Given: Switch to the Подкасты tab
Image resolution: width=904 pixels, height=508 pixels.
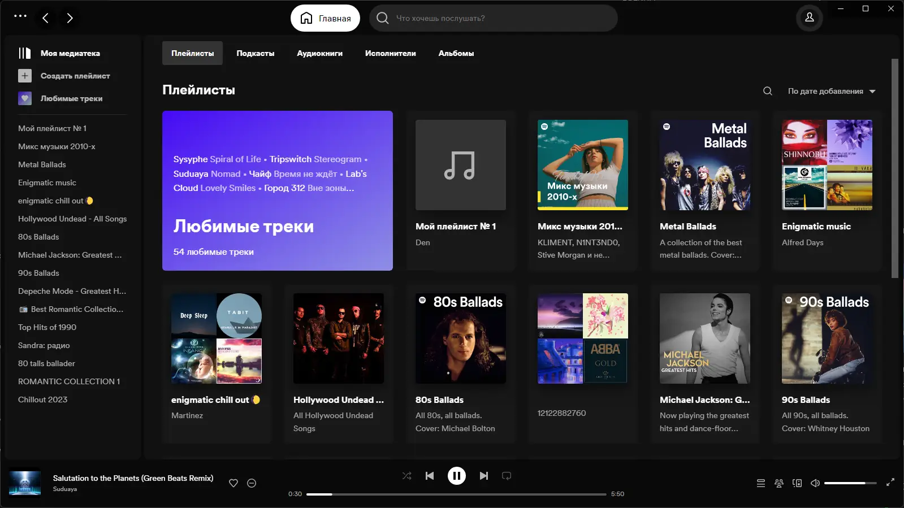Looking at the screenshot, I should (256, 53).
